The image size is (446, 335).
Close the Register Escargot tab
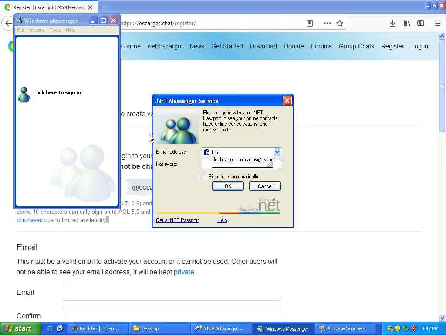pyautogui.click(x=90, y=7)
